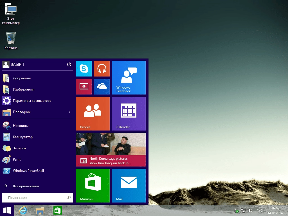Launch Ножницы snipping tool
This screenshot has width=288, height=216.
pyautogui.click(x=37, y=126)
